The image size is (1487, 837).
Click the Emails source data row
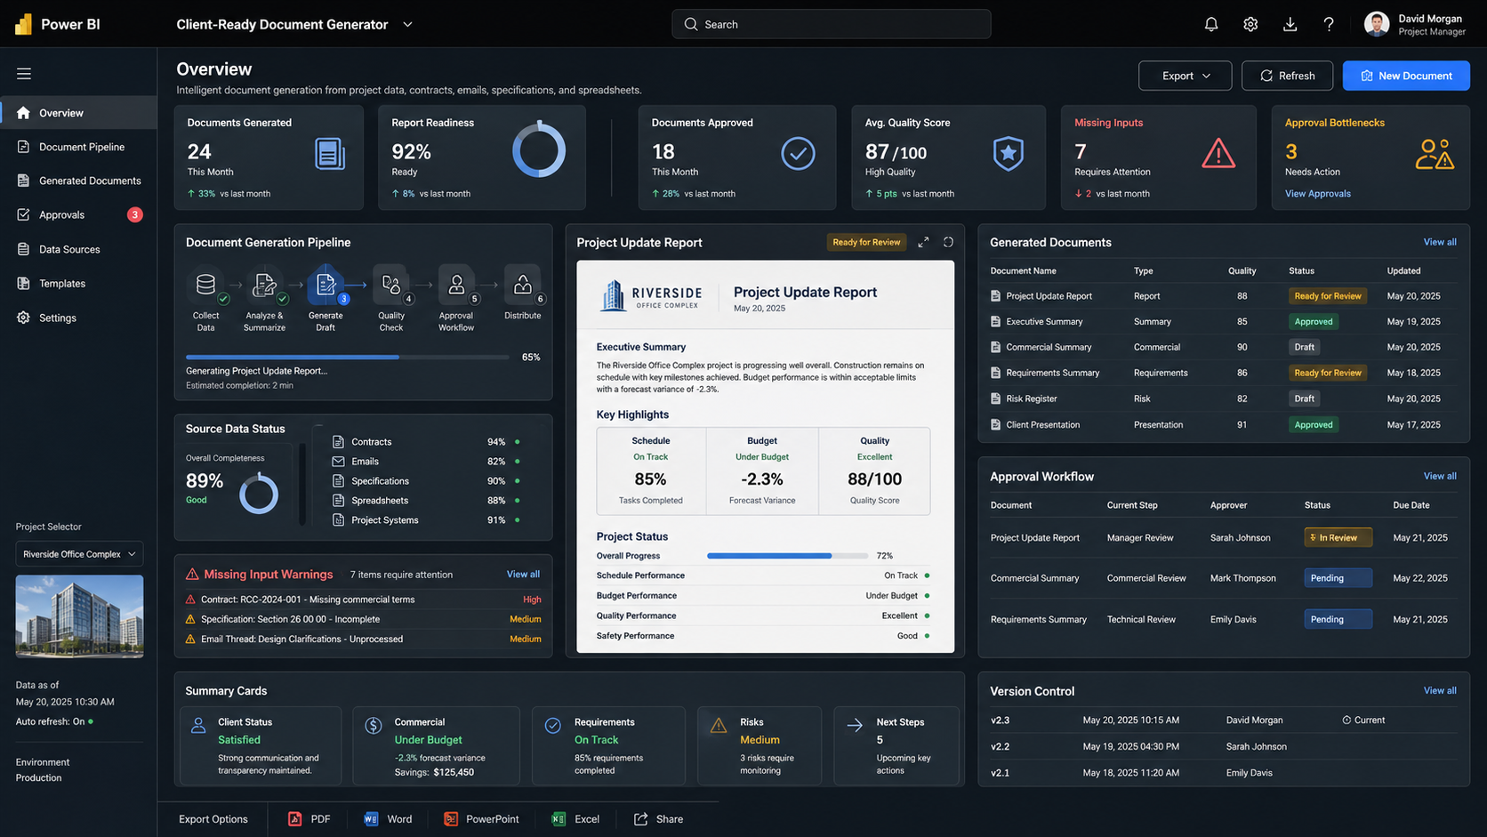[x=427, y=462]
